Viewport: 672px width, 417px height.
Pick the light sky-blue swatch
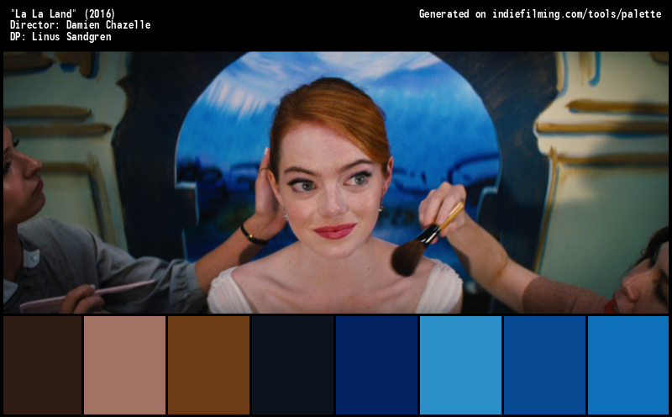click(460, 365)
